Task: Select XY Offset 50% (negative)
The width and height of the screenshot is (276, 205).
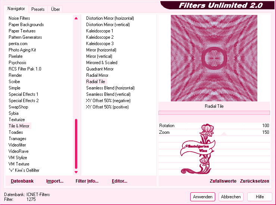Action: [x=108, y=101]
